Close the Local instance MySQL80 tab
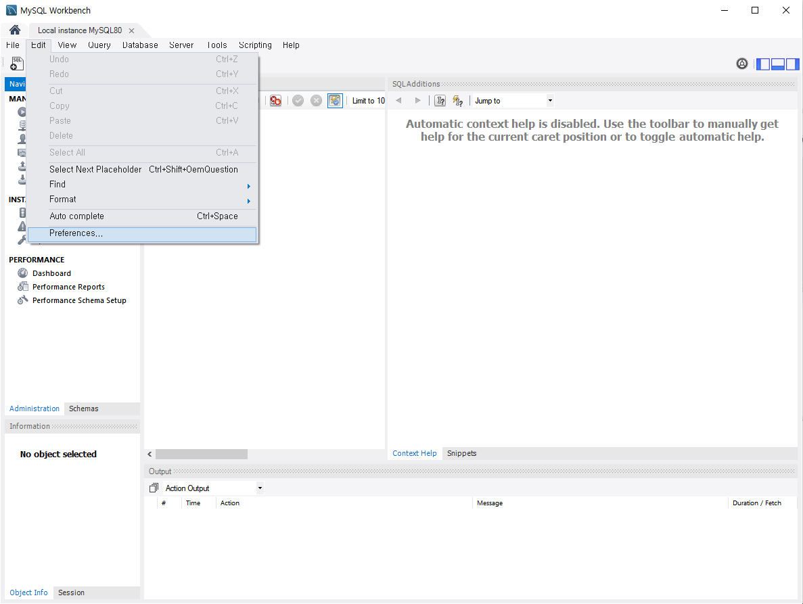Image resolution: width=803 pixels, height=604 pixels. pos(132,30)
